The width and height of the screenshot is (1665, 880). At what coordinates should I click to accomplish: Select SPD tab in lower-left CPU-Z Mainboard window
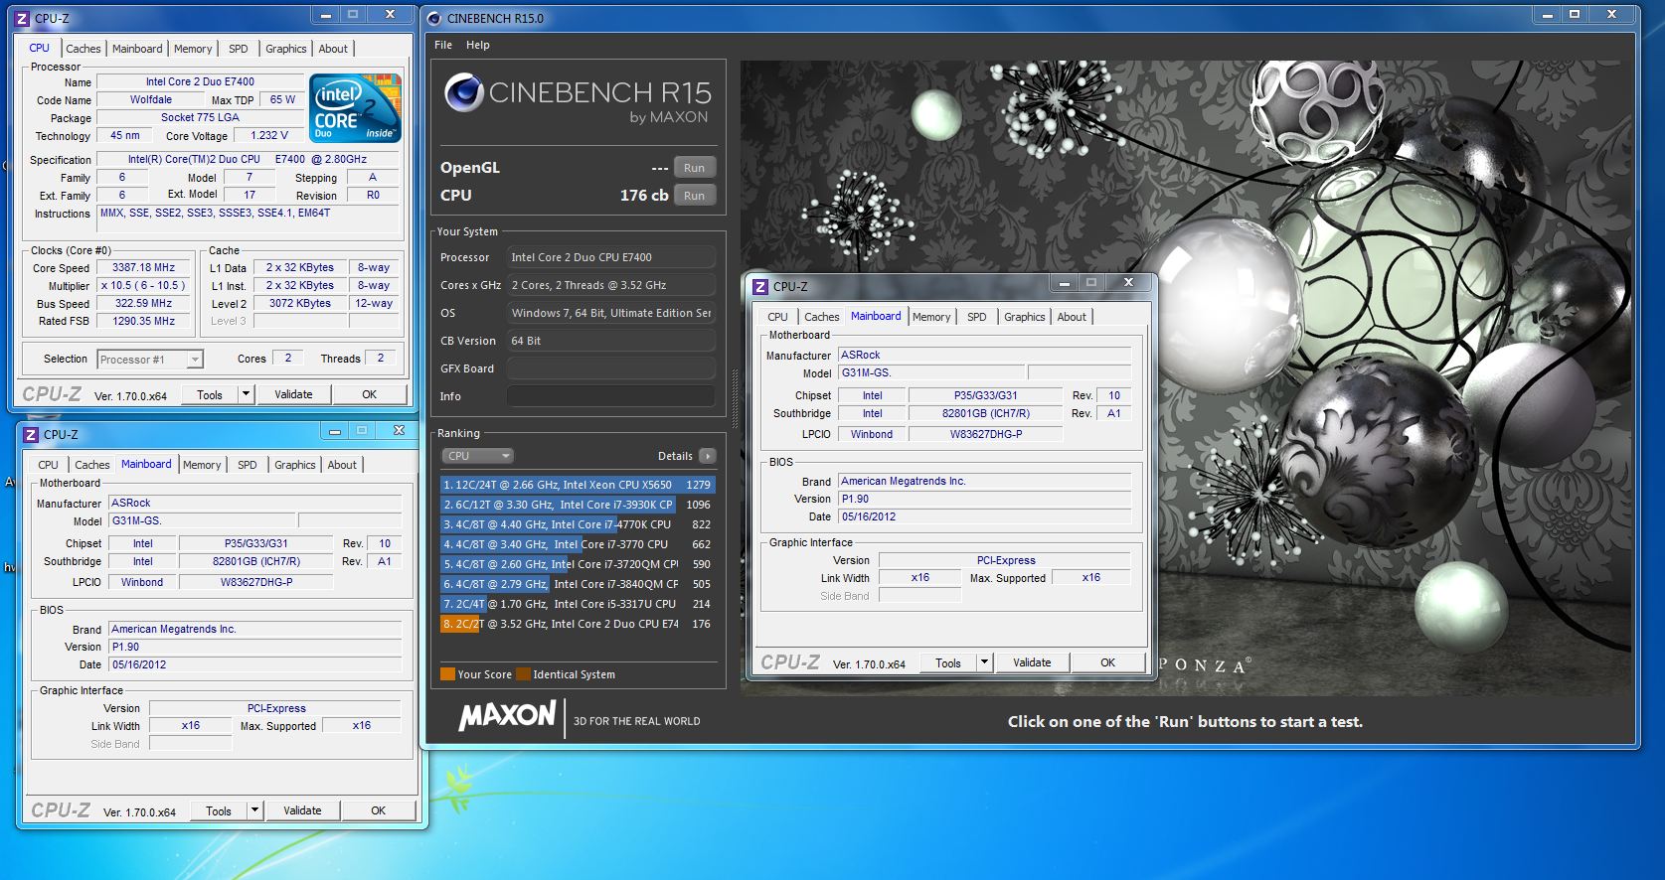pyautogui.click(x=248, y=465)
